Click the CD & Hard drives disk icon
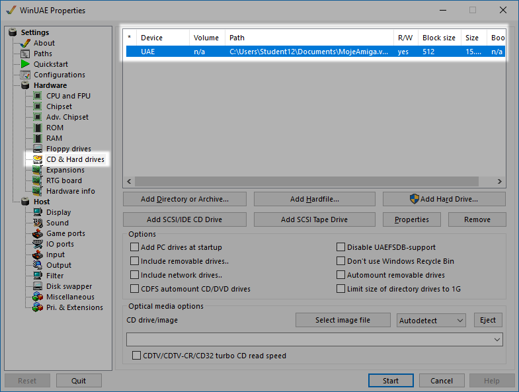This screenshot has width=519, height=392. tap(38, 159)
